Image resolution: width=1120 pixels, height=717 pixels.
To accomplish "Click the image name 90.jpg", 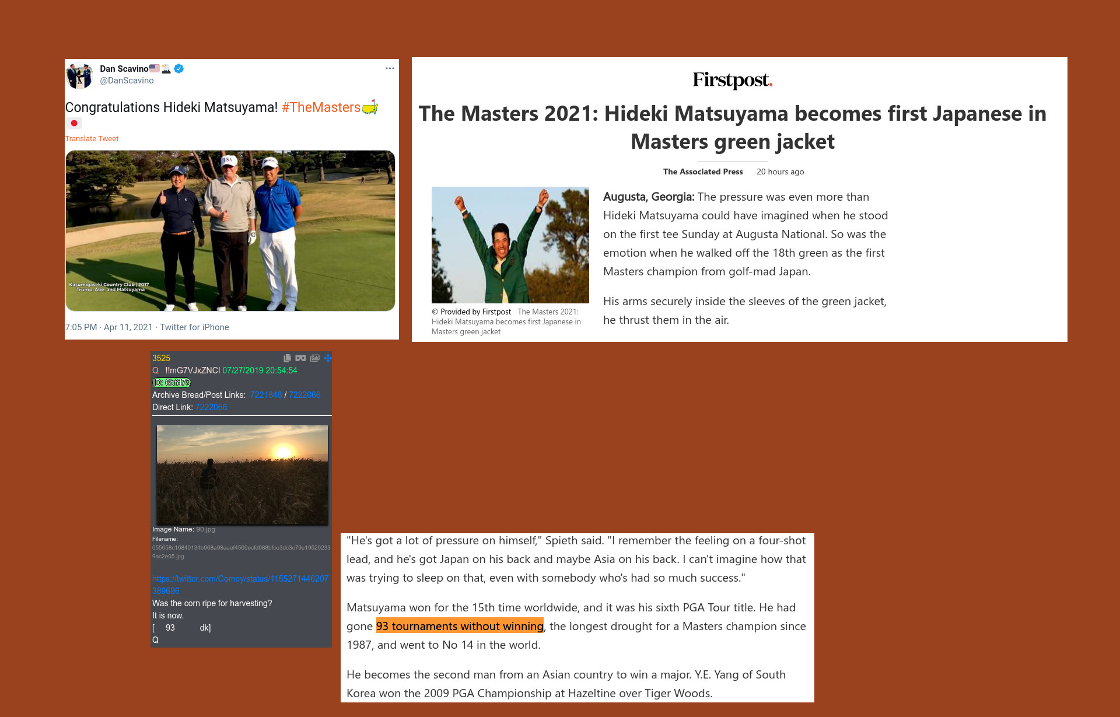I will (206, 529).
